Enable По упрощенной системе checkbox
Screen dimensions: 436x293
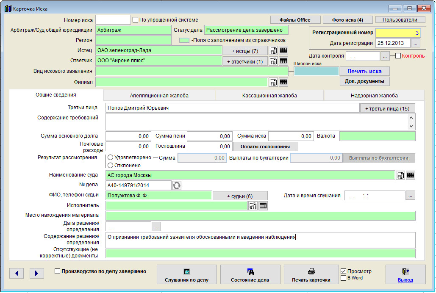point(136,20)
